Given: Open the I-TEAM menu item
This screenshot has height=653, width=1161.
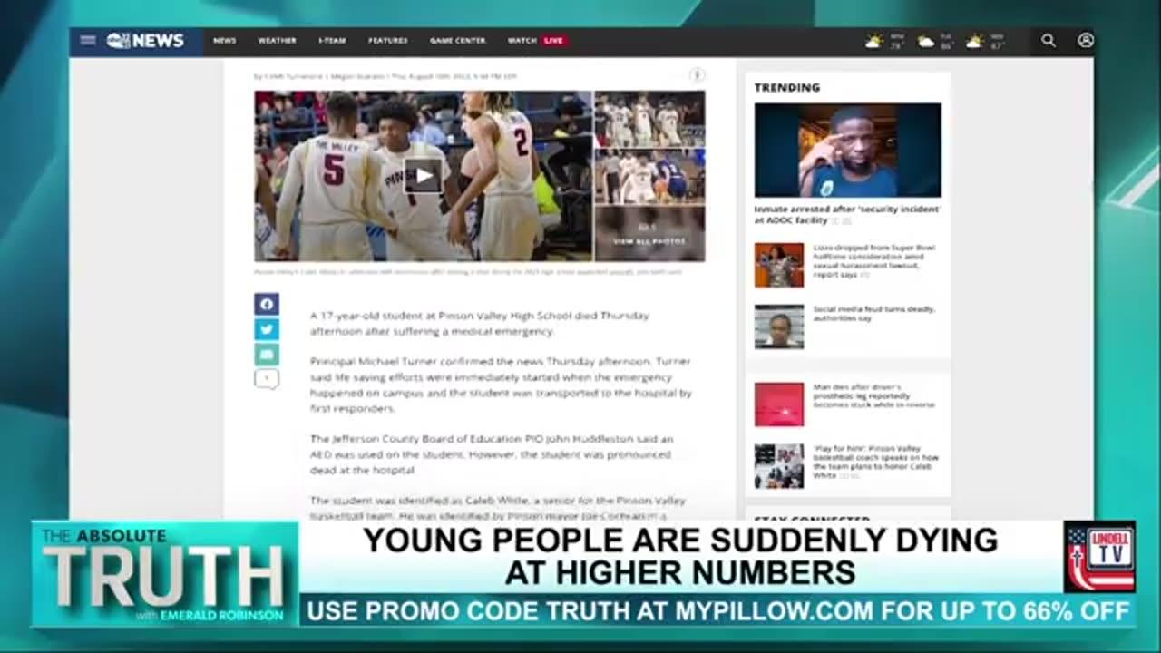Looking at the screenshot, I should pyautogui.click(x=332, y=41).
